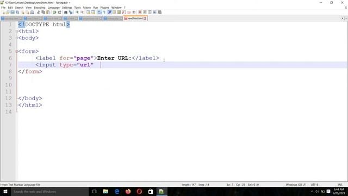Image resolution: width=348 pixels, height=196 pixels.
Task: Toggle Show All Characters paragraph icon
Action: [x=104, y=12]
